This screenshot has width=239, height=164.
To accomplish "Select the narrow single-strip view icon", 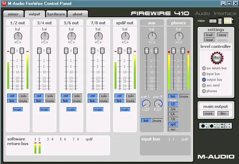I will (x=220, y=21).
